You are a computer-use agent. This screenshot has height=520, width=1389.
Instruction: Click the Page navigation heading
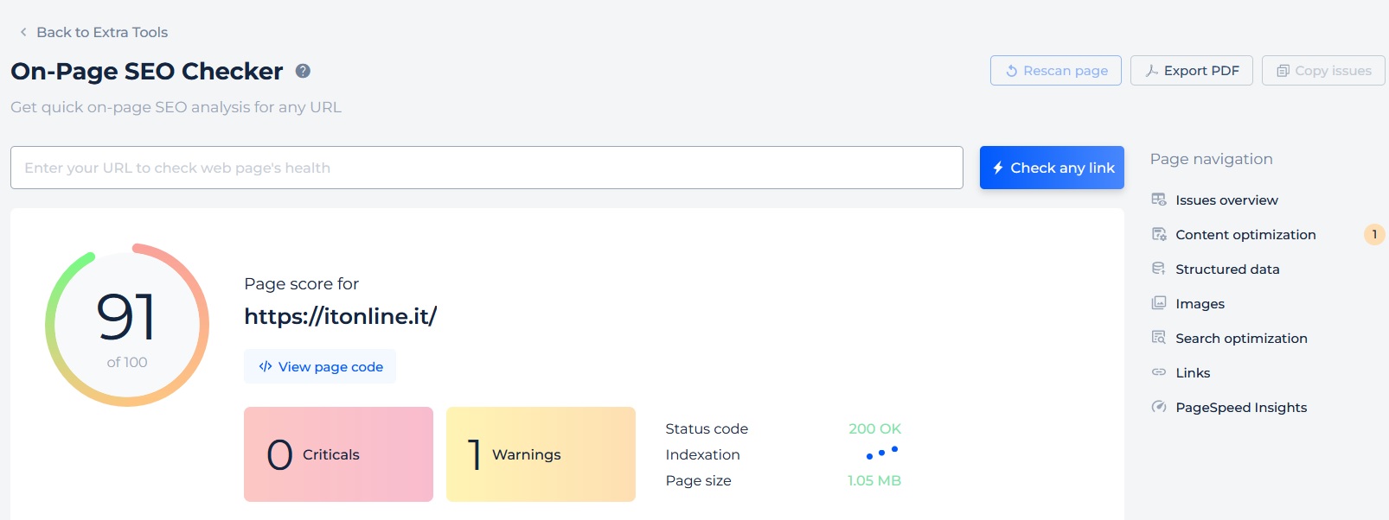(x=1211, y=159)
